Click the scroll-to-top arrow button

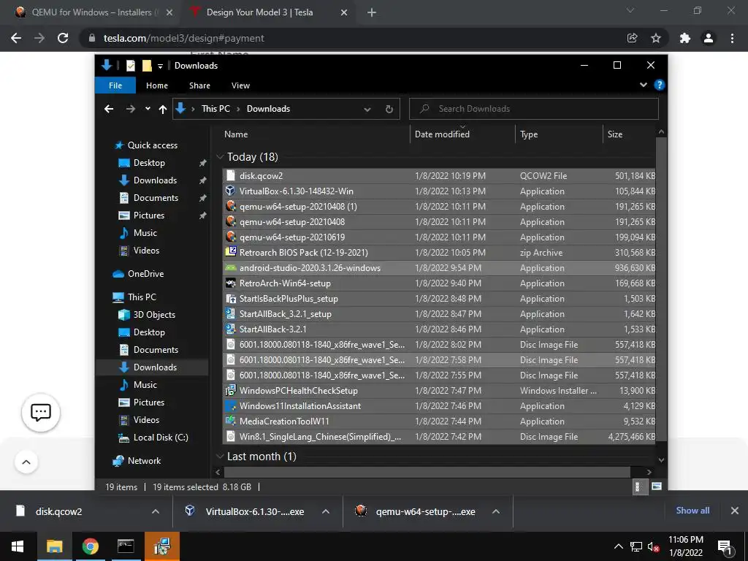tap(26, 462)
